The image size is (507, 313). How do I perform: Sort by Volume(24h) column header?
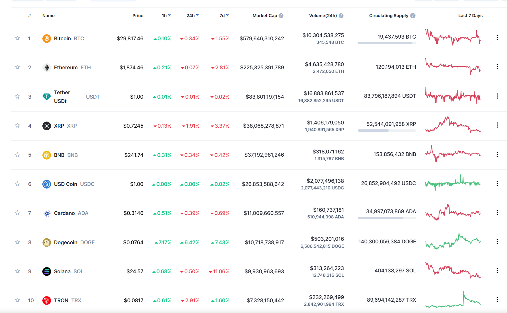[x=323, y=16]
